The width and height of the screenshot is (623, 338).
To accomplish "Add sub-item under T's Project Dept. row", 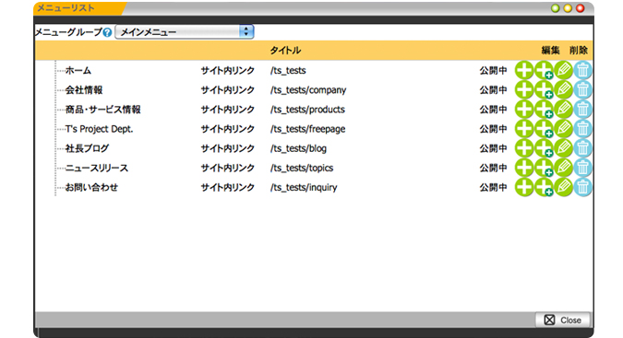I will pos(544,128).
